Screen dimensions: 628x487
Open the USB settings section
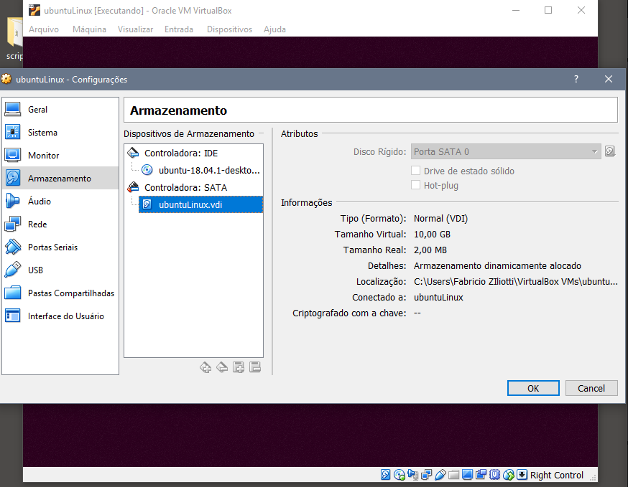coord(60,270)
